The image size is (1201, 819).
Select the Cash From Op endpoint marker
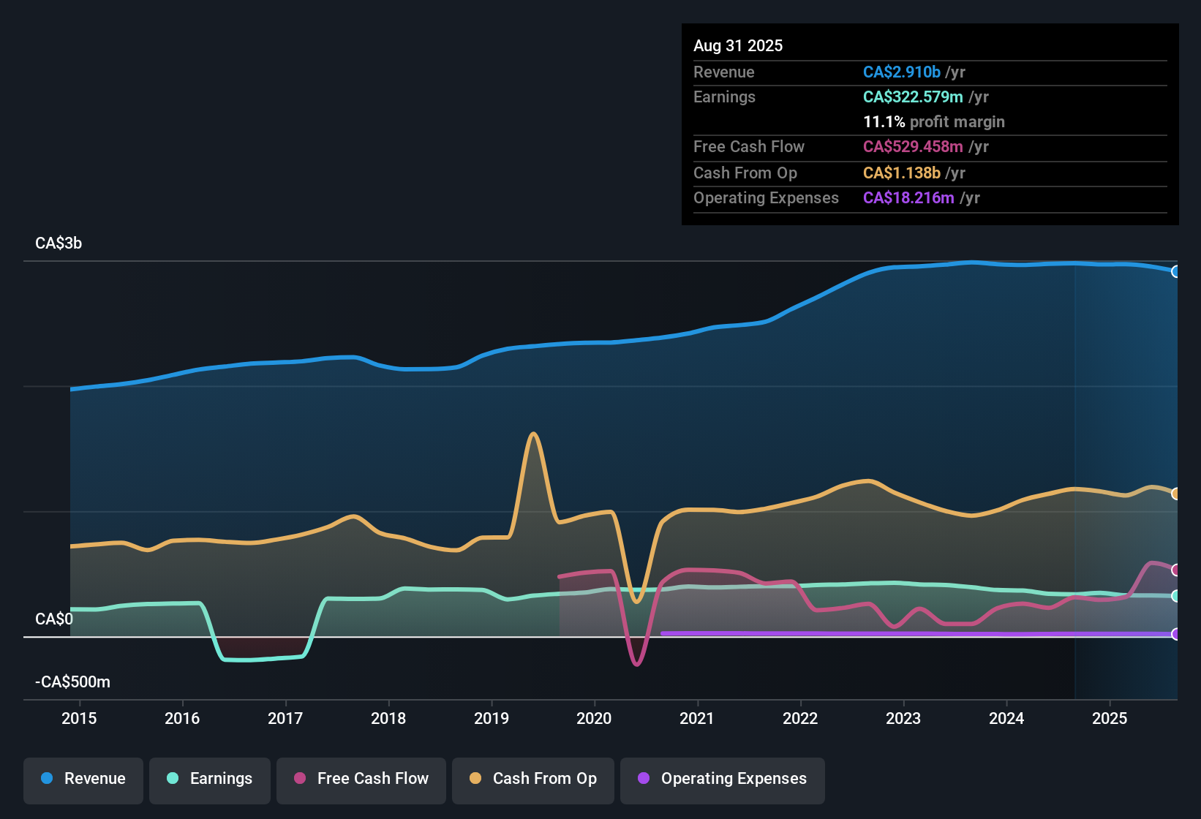tap(1176, 494)
